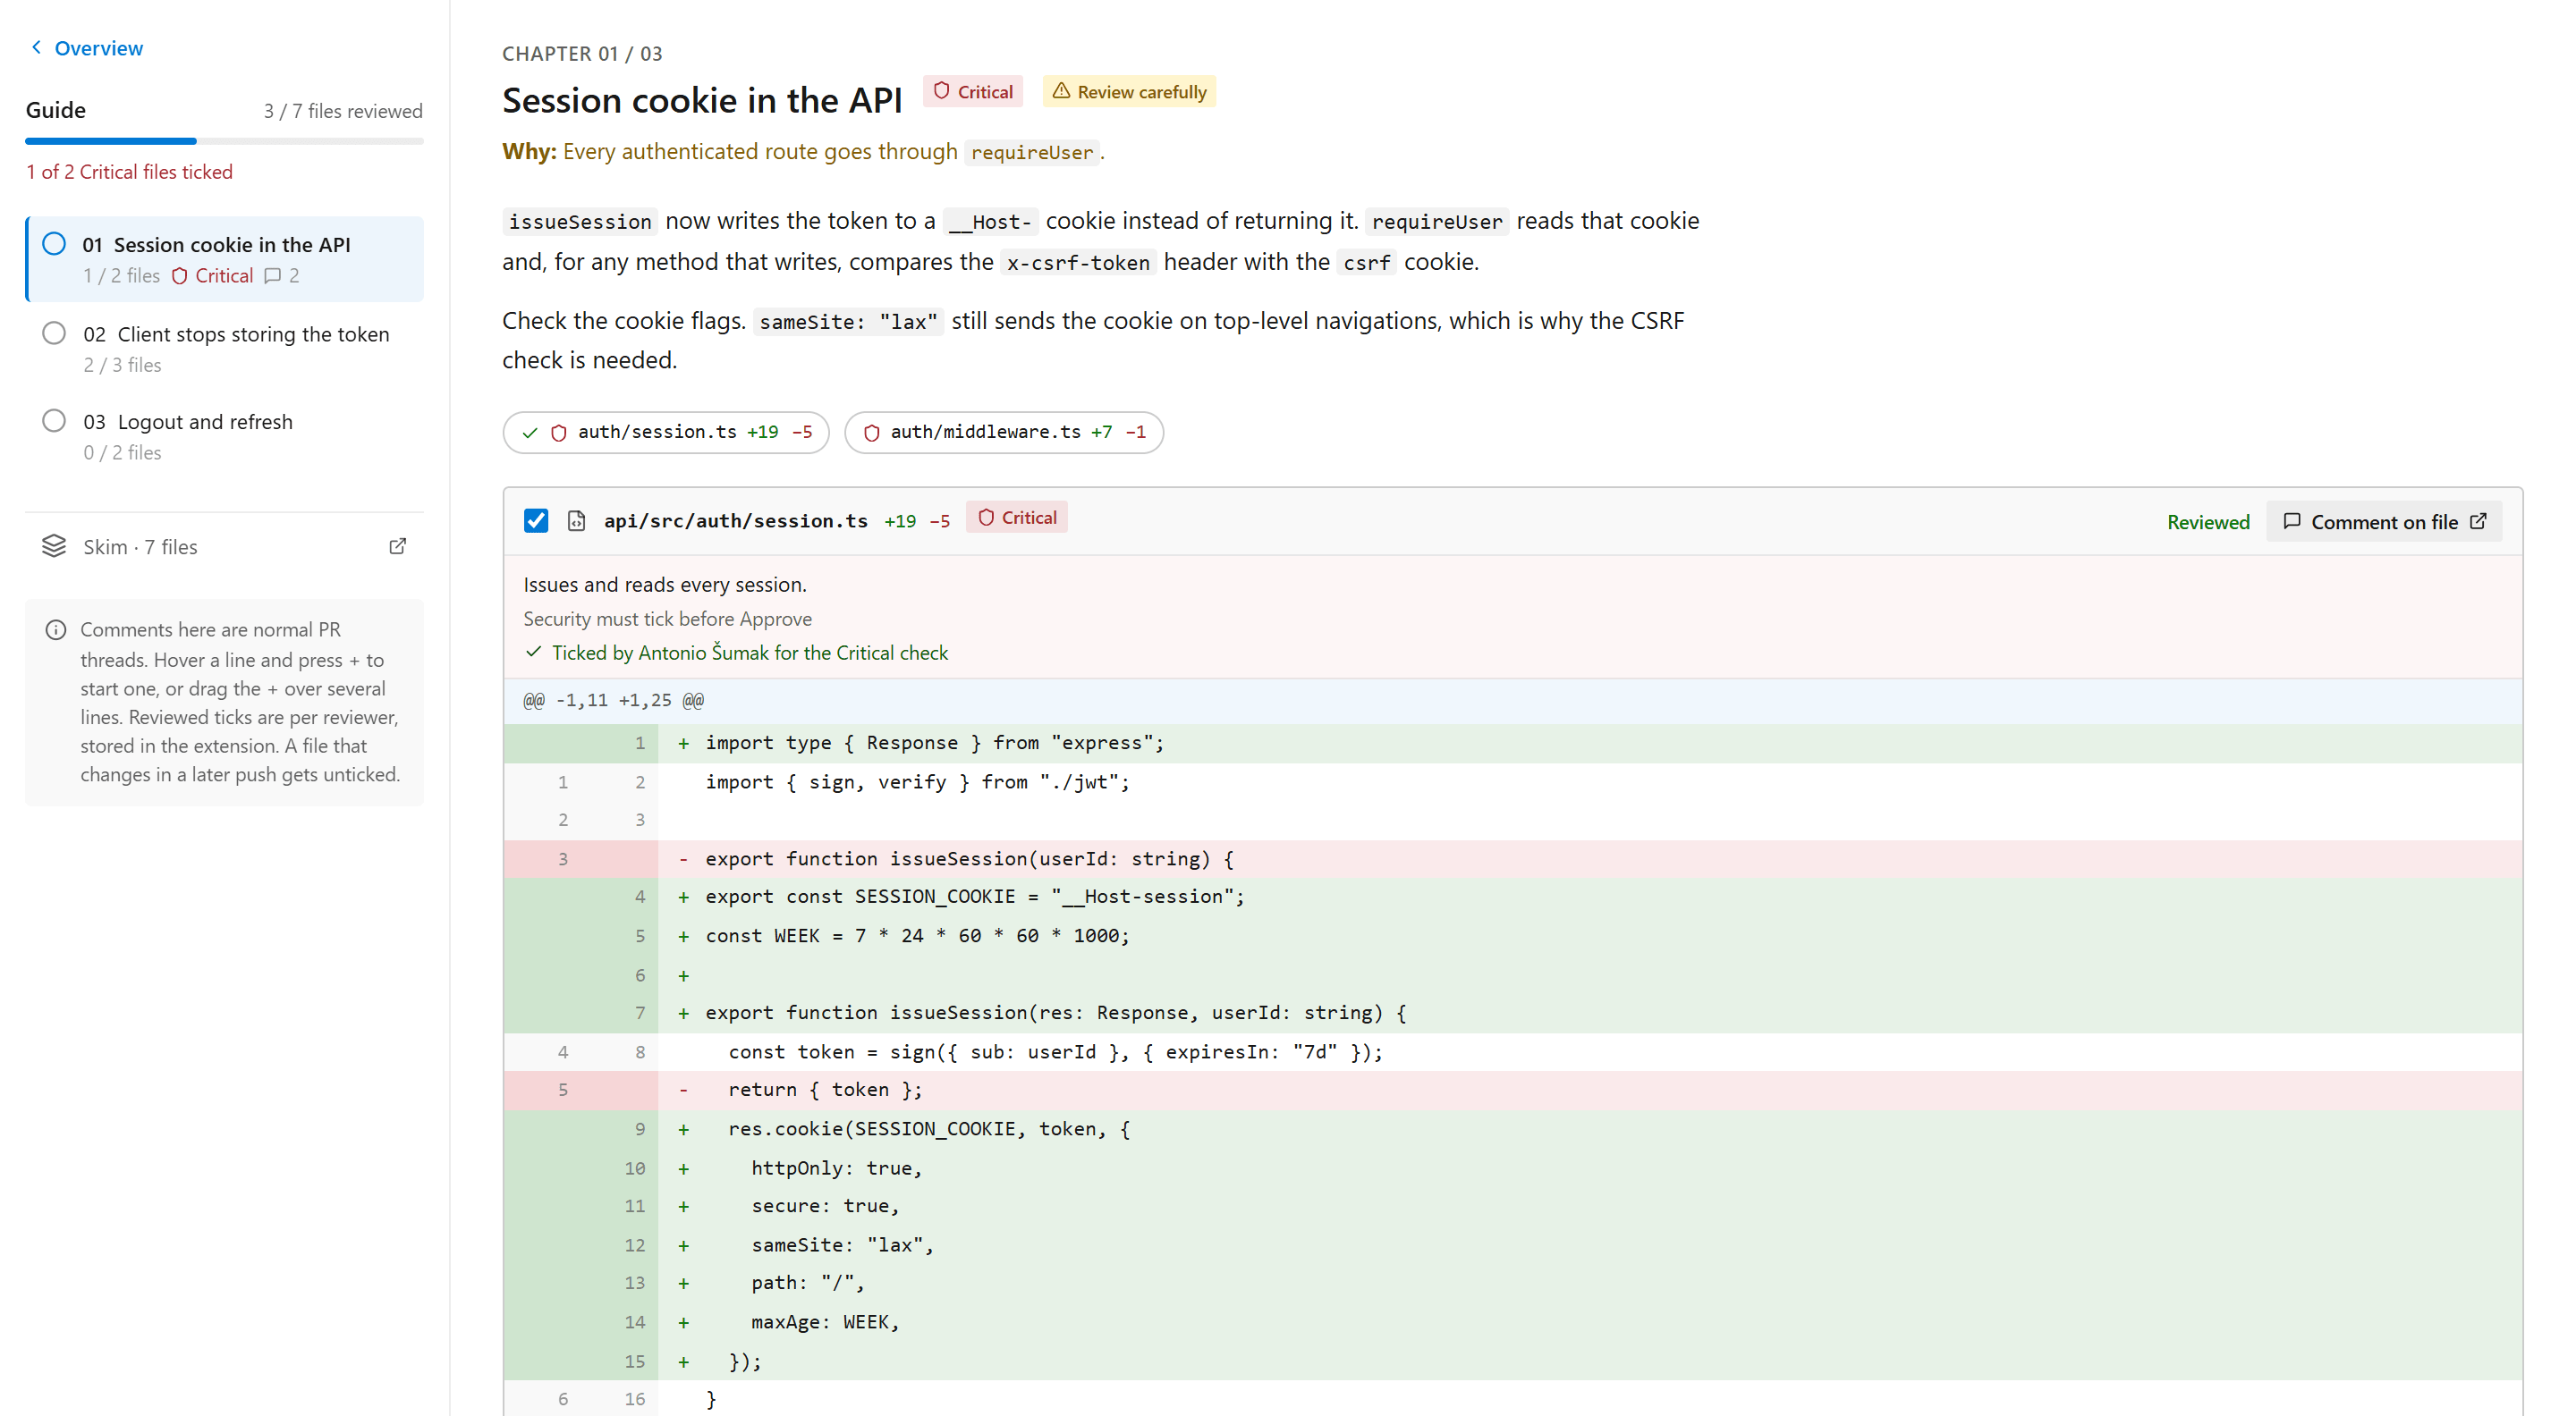This screenshot has height=1416, width=2576.
Task: Toggle the circle for chapter 01
Action: point(54,244)
